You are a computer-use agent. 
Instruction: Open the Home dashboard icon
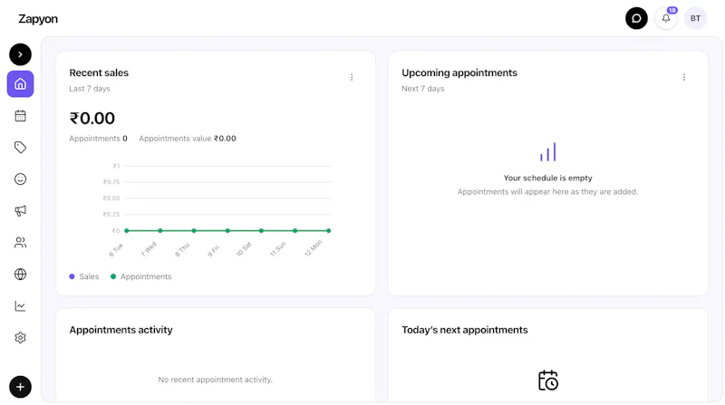click(x=20, y=84)
